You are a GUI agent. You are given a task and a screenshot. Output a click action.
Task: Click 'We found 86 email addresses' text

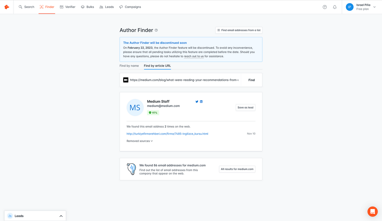[x=172, y=165]
